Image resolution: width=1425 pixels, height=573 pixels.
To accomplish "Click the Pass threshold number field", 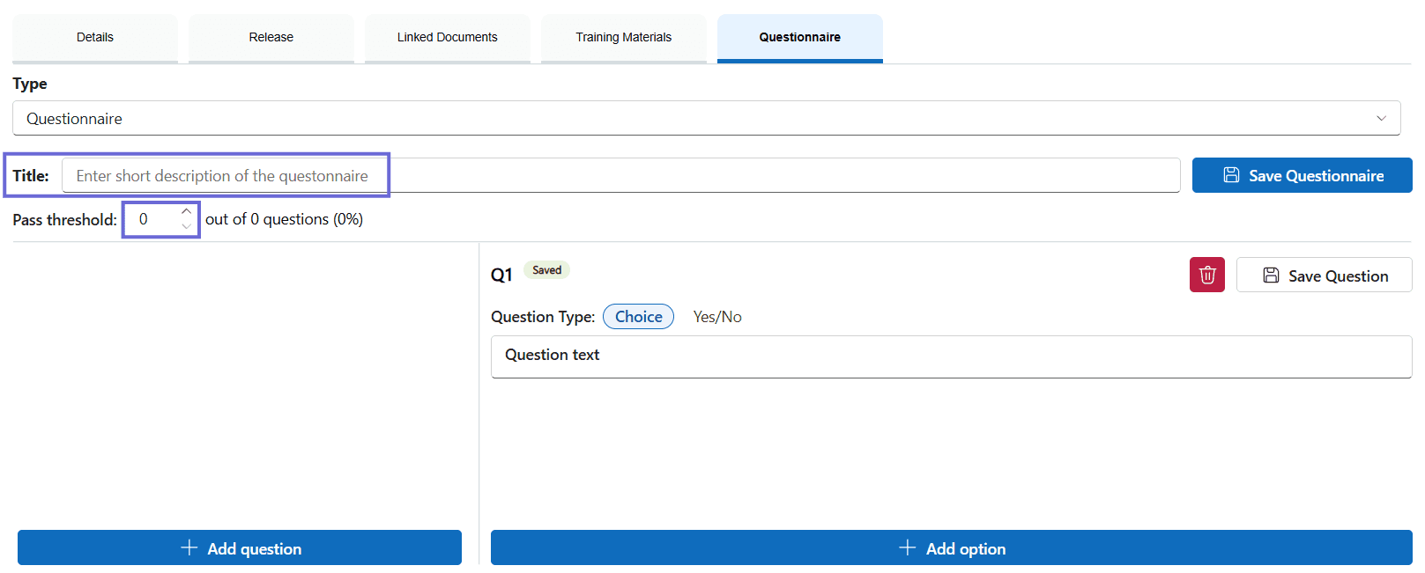I will 160,219.
